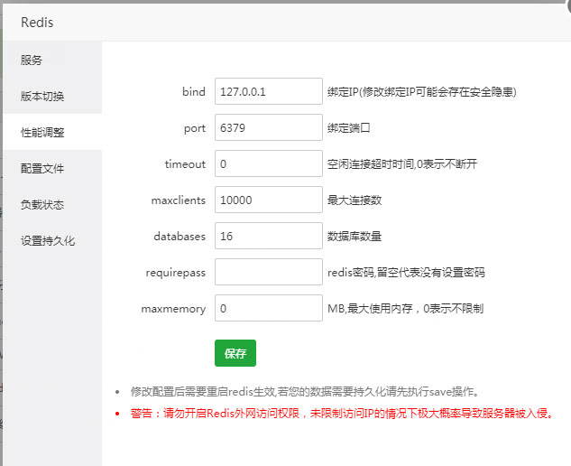Click the maxmemory input field
The width and height of the screenshot is (571, 466).
[x=268, y=309]
